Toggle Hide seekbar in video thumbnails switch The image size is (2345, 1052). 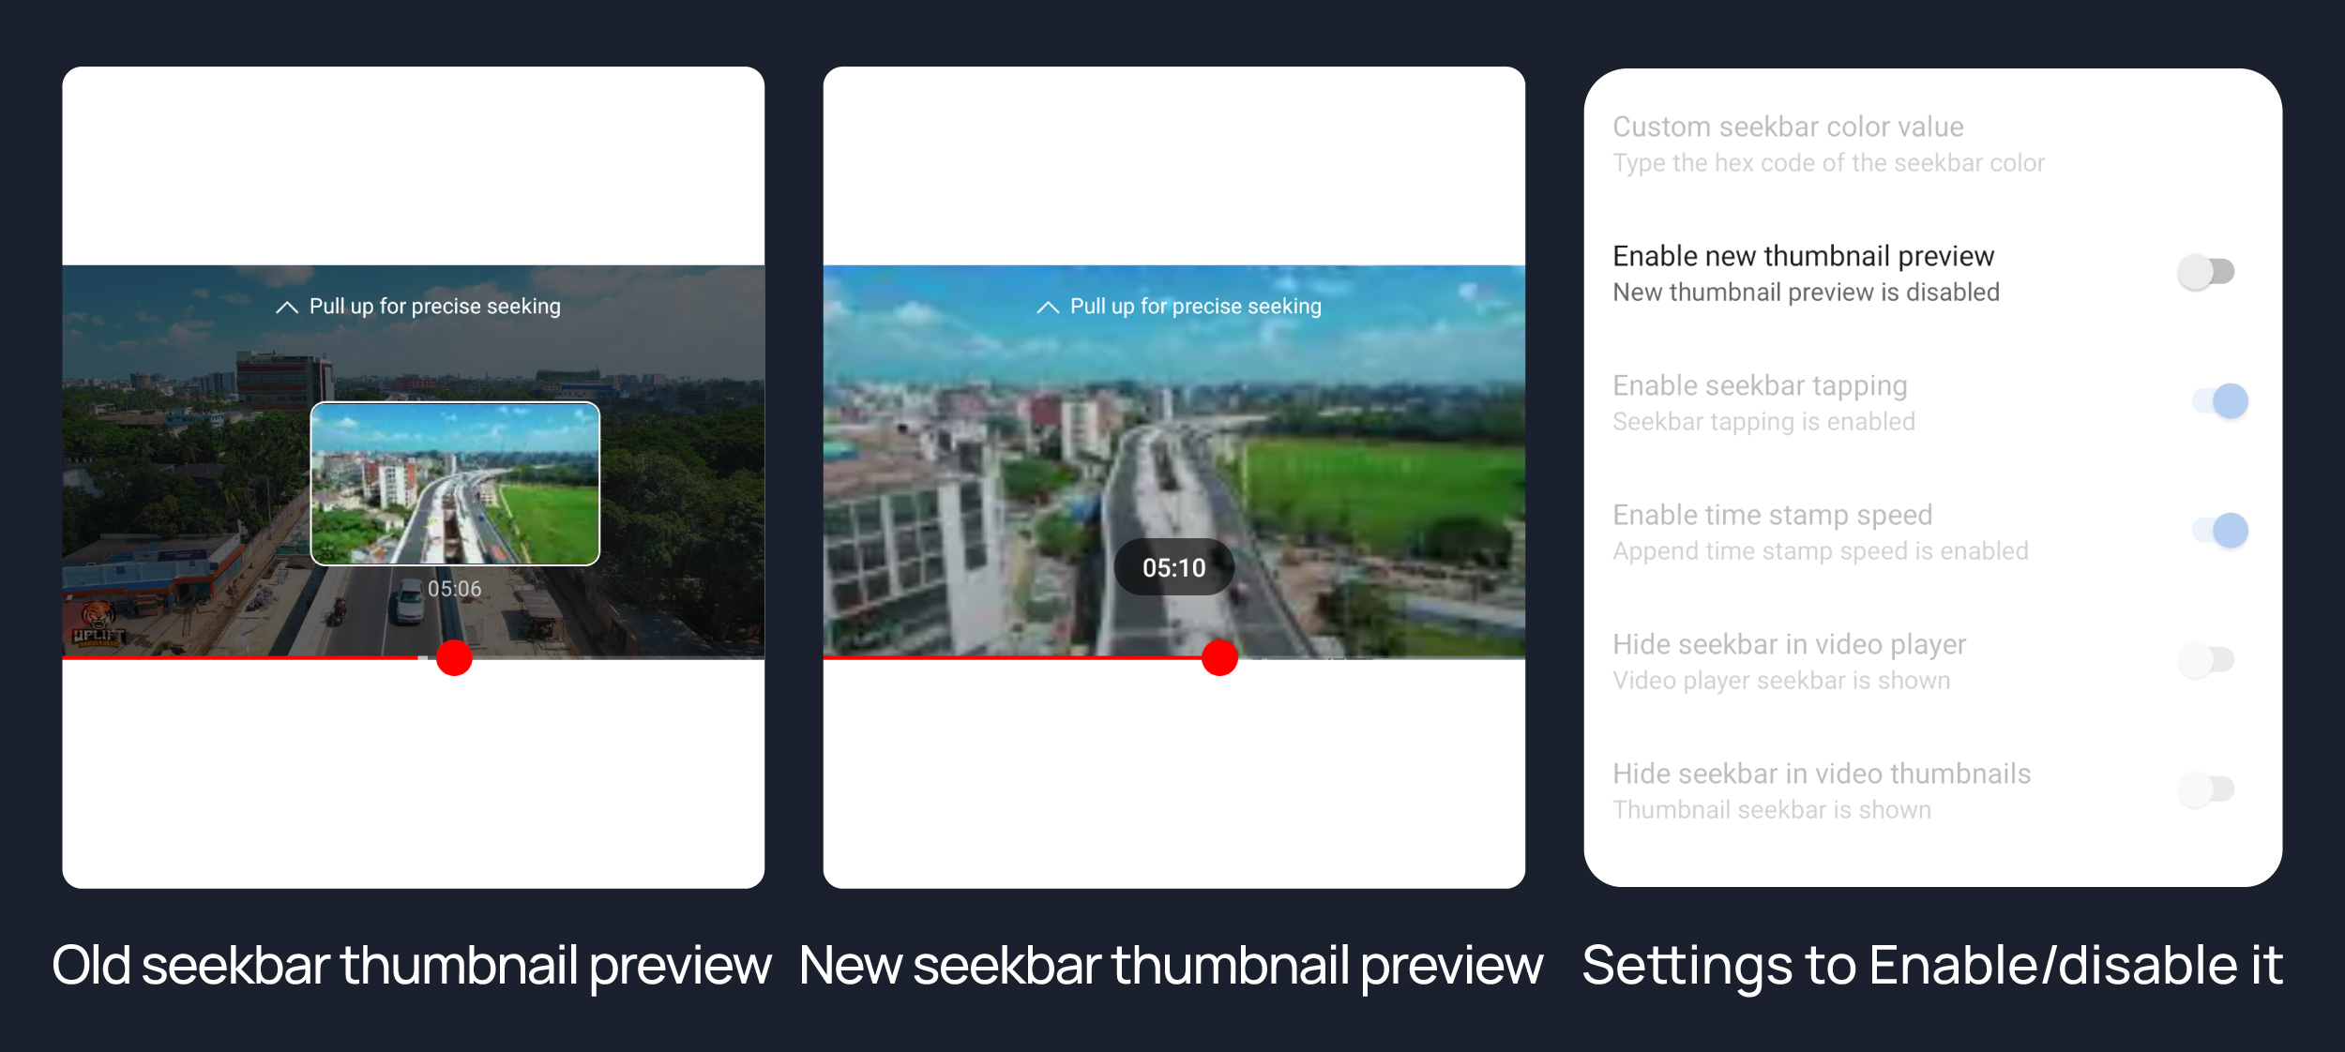(2206, 789)
